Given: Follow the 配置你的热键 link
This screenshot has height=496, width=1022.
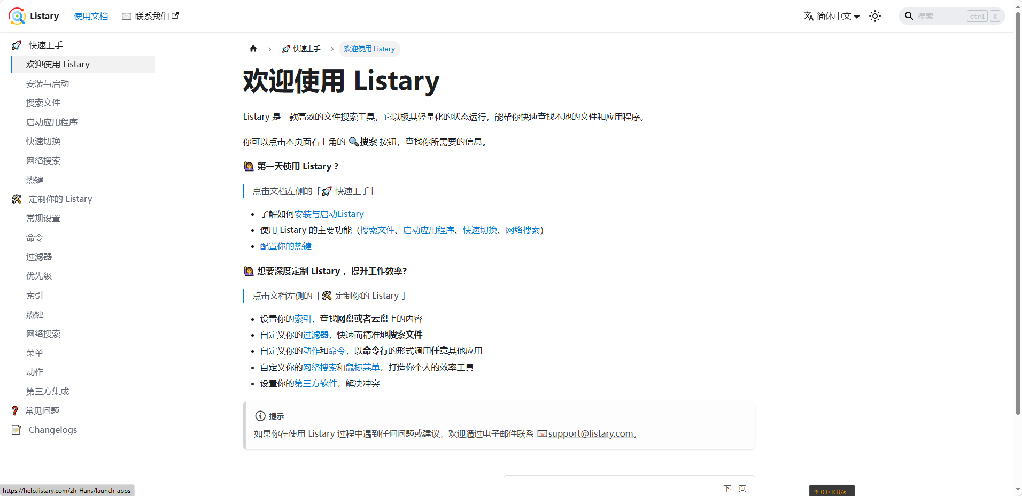Looking at the screenshot, I should point(285,246).
